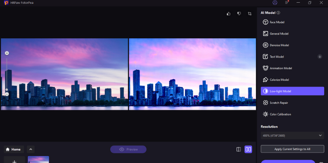The image size is (328, 163).
Task: Select the Low-light Model option
Action: 292,91
